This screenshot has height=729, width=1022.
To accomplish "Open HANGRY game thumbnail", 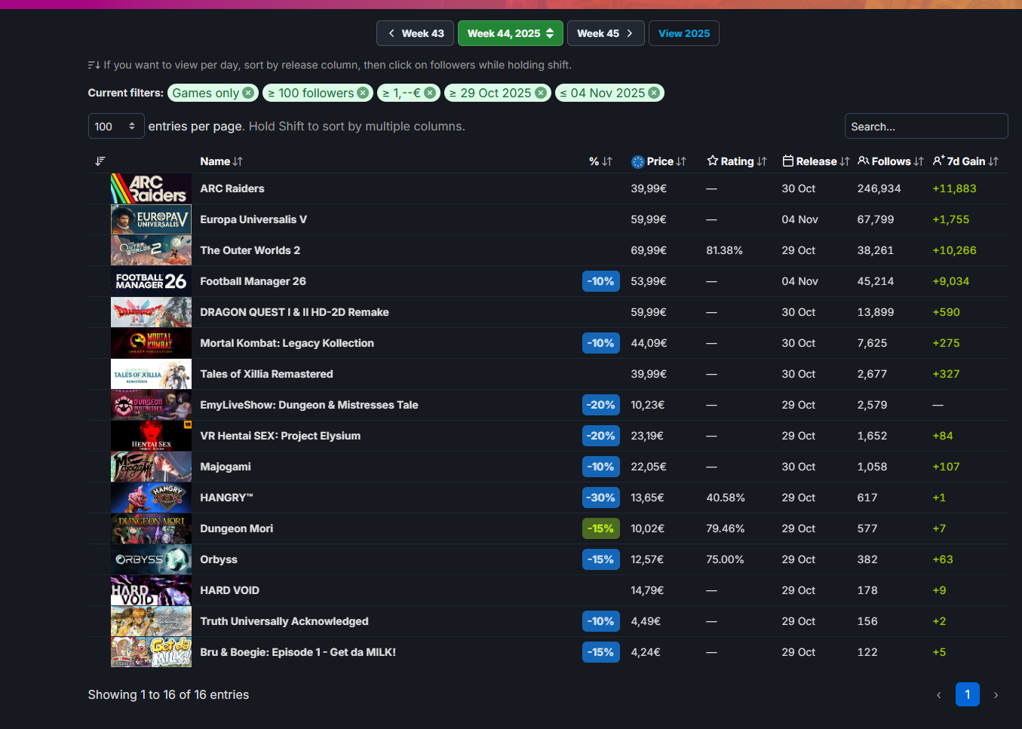I will point(151,498).
